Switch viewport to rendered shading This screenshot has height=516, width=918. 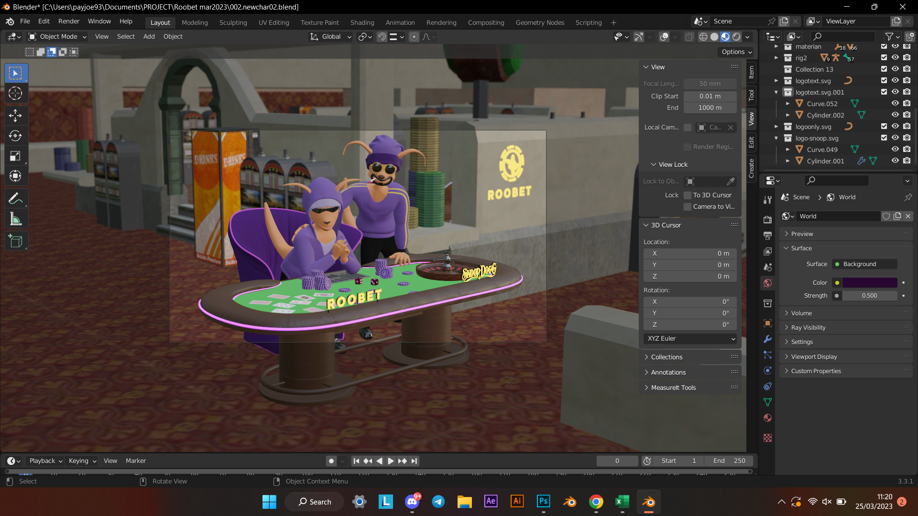click(737, 37)
